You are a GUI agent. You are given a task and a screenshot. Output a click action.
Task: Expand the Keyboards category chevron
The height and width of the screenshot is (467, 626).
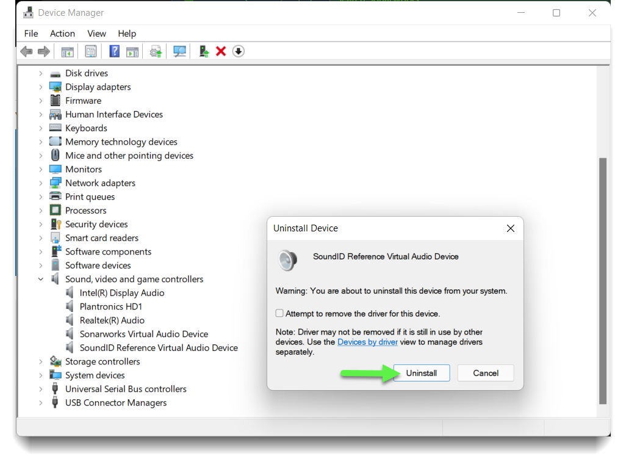(41, 128)
